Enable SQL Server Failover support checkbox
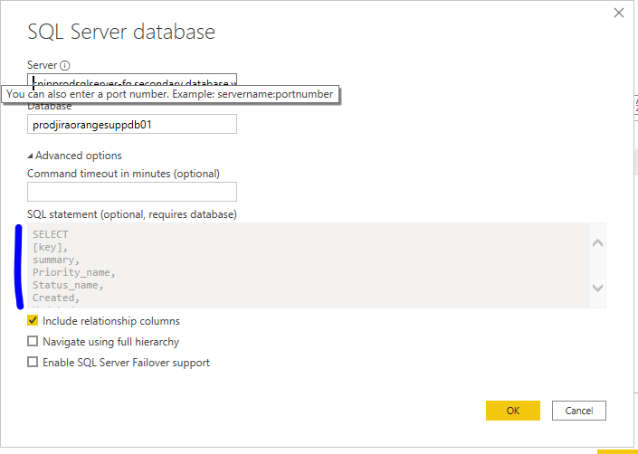The height and width of the screenshot is (454, 638). 33,362
